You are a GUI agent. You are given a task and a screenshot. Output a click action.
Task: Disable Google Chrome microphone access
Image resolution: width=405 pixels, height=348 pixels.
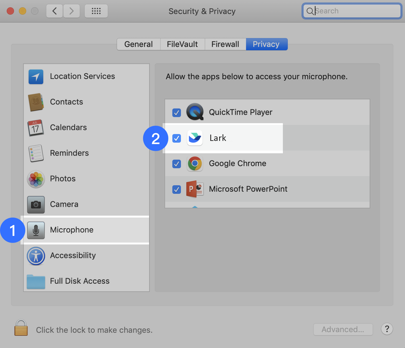point(177,164)
